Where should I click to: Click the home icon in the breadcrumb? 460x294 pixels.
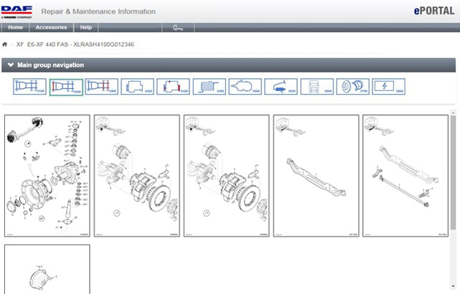(x=6, y=44)
